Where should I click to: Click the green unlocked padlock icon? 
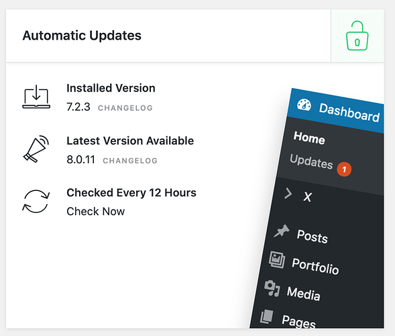[x=357, y=36]
